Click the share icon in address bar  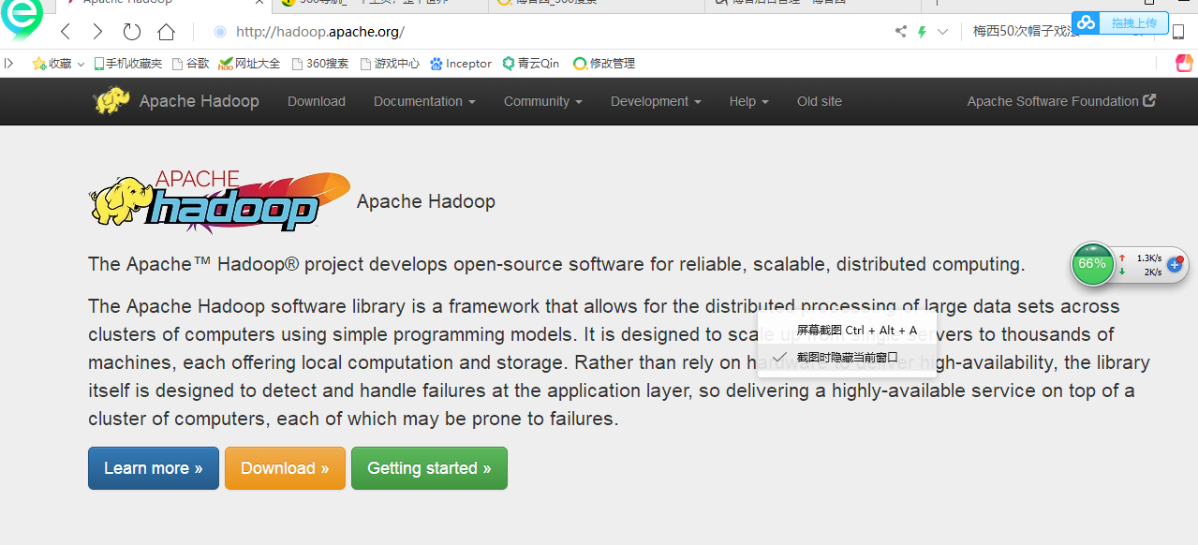pyautogui.click(x=901, y=32)
